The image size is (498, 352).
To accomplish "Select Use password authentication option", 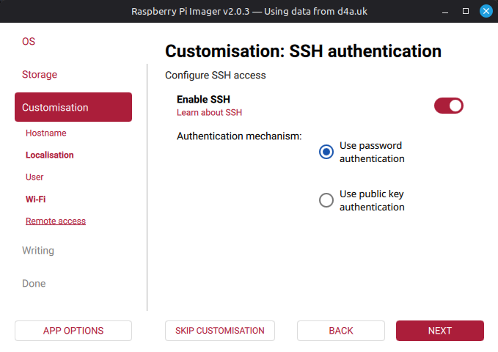I will point(326,152).
